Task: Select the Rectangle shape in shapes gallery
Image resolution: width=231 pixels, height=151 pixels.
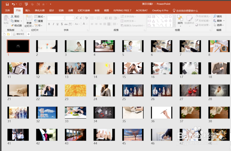Action: (x=166, y=17)
